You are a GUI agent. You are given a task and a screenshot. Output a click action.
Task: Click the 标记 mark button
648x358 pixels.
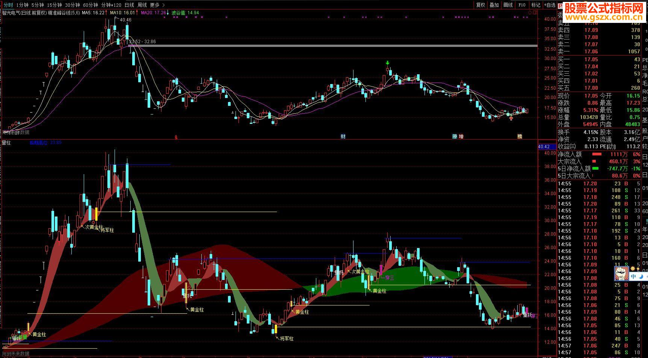[536, 5]
